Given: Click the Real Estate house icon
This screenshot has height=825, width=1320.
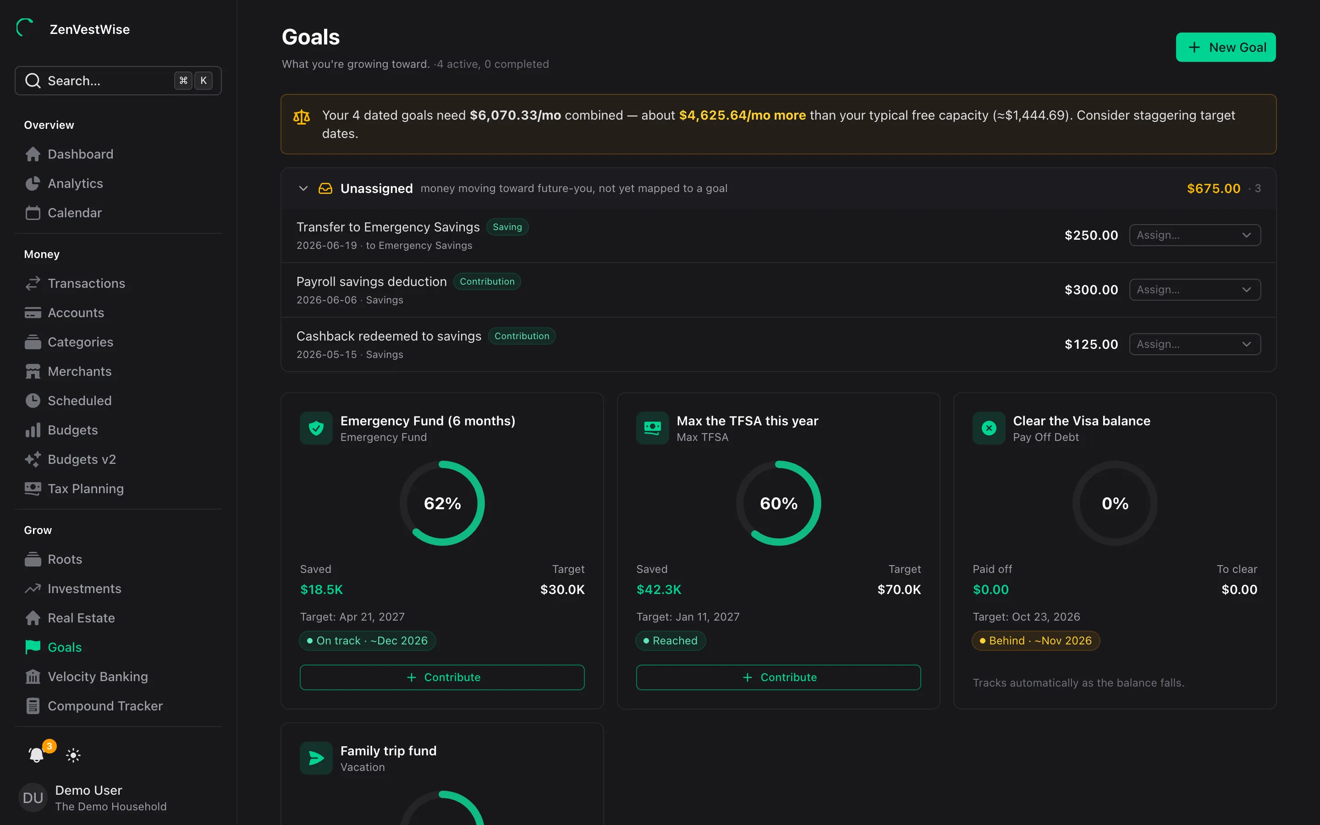Looking at the screenshot, I should pyautogui.click(x=33, y=618).
